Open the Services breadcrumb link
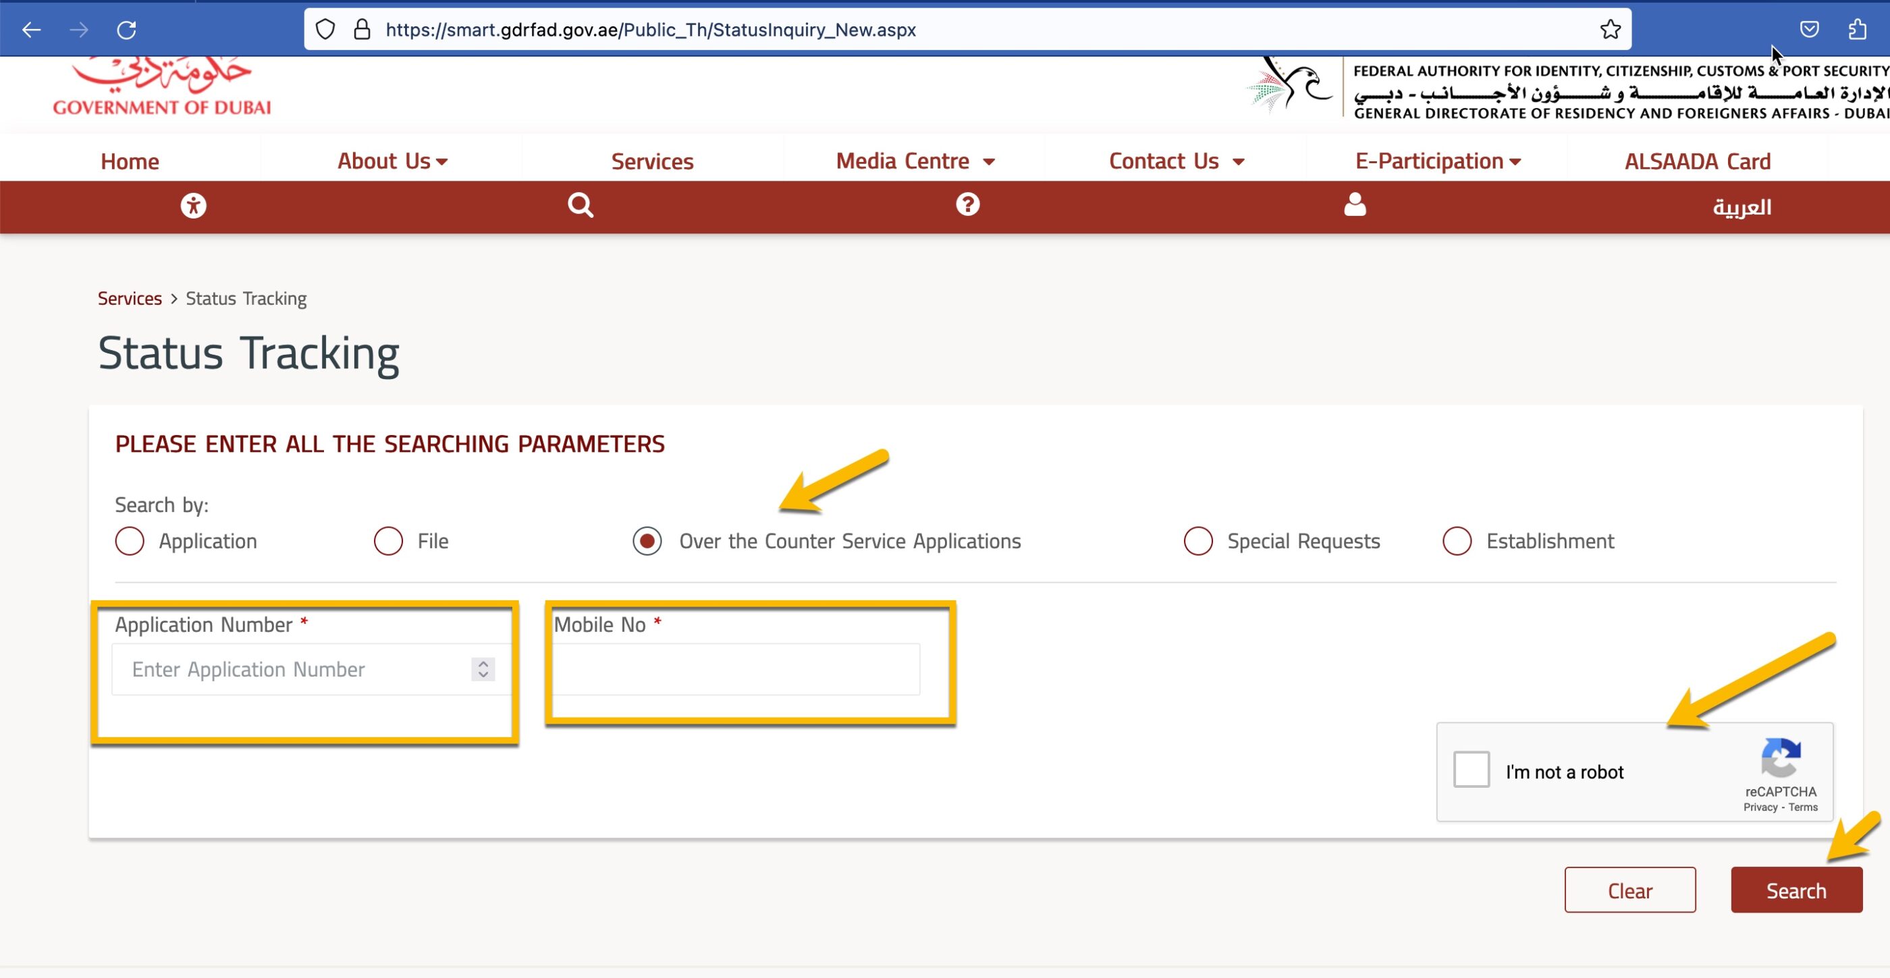The height and width of the screenshot is (978, 1890). pyautogui.click(x=129, y=297)
